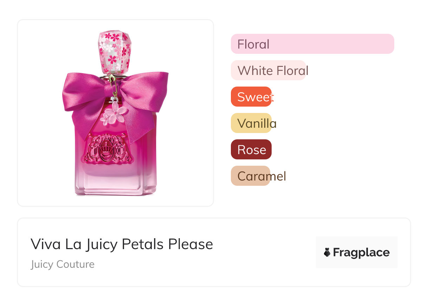
Task: Click the word Couture under the title
Action: click(x=78, y=264)
